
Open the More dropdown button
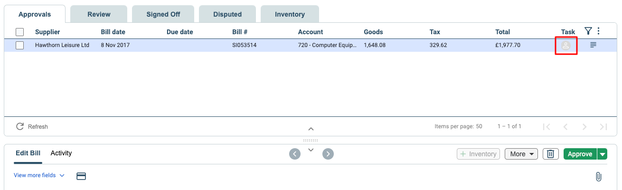[521, 154]
